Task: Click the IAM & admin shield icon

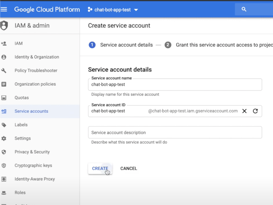Action: tap(4, 25)
